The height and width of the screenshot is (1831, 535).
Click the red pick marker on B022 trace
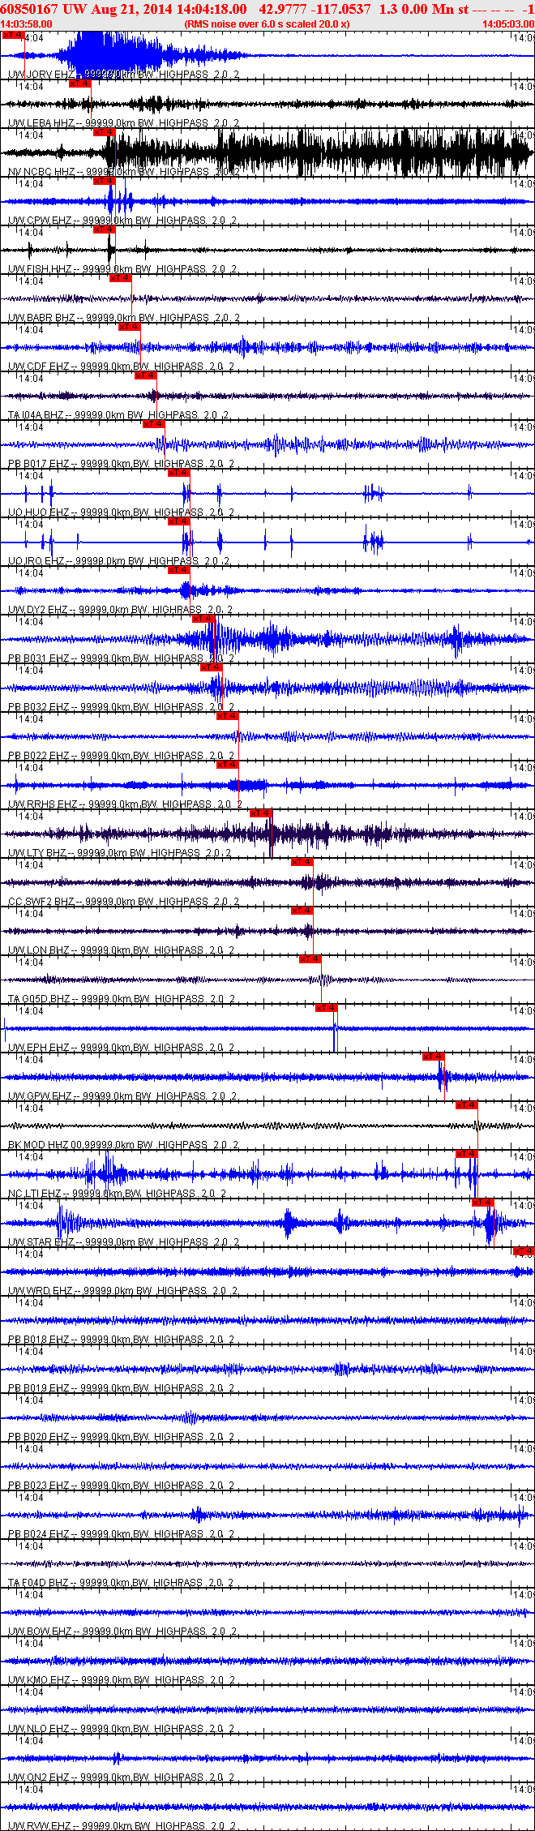point(228,716)
